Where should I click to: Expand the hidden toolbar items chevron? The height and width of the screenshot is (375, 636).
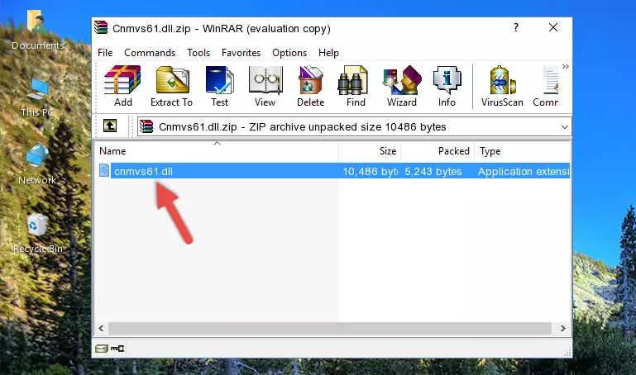[566, 66]
